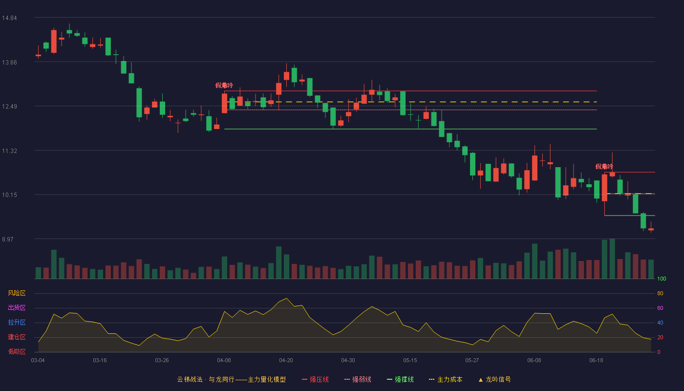The width and height of the screenshot is (684, 391).
Task: Select the 拉升区 zone label
Action: pyautogui.click(x=17, y=323)
